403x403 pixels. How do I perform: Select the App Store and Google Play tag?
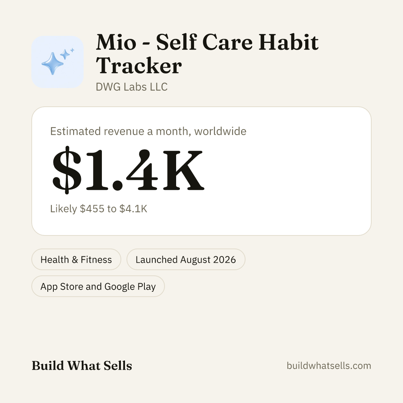click(98, 286)
